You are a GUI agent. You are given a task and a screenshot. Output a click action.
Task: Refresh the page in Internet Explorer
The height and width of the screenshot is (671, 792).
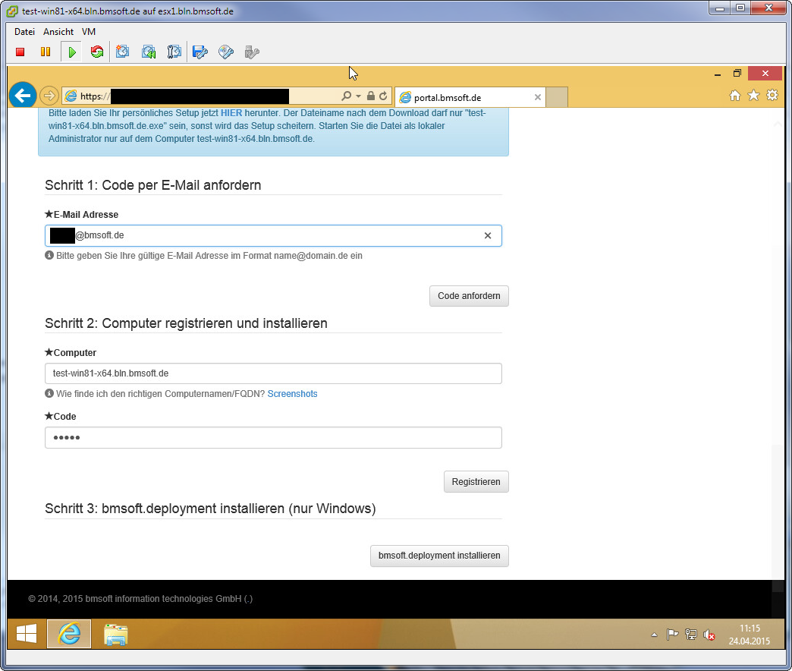(x=383, y=96)
